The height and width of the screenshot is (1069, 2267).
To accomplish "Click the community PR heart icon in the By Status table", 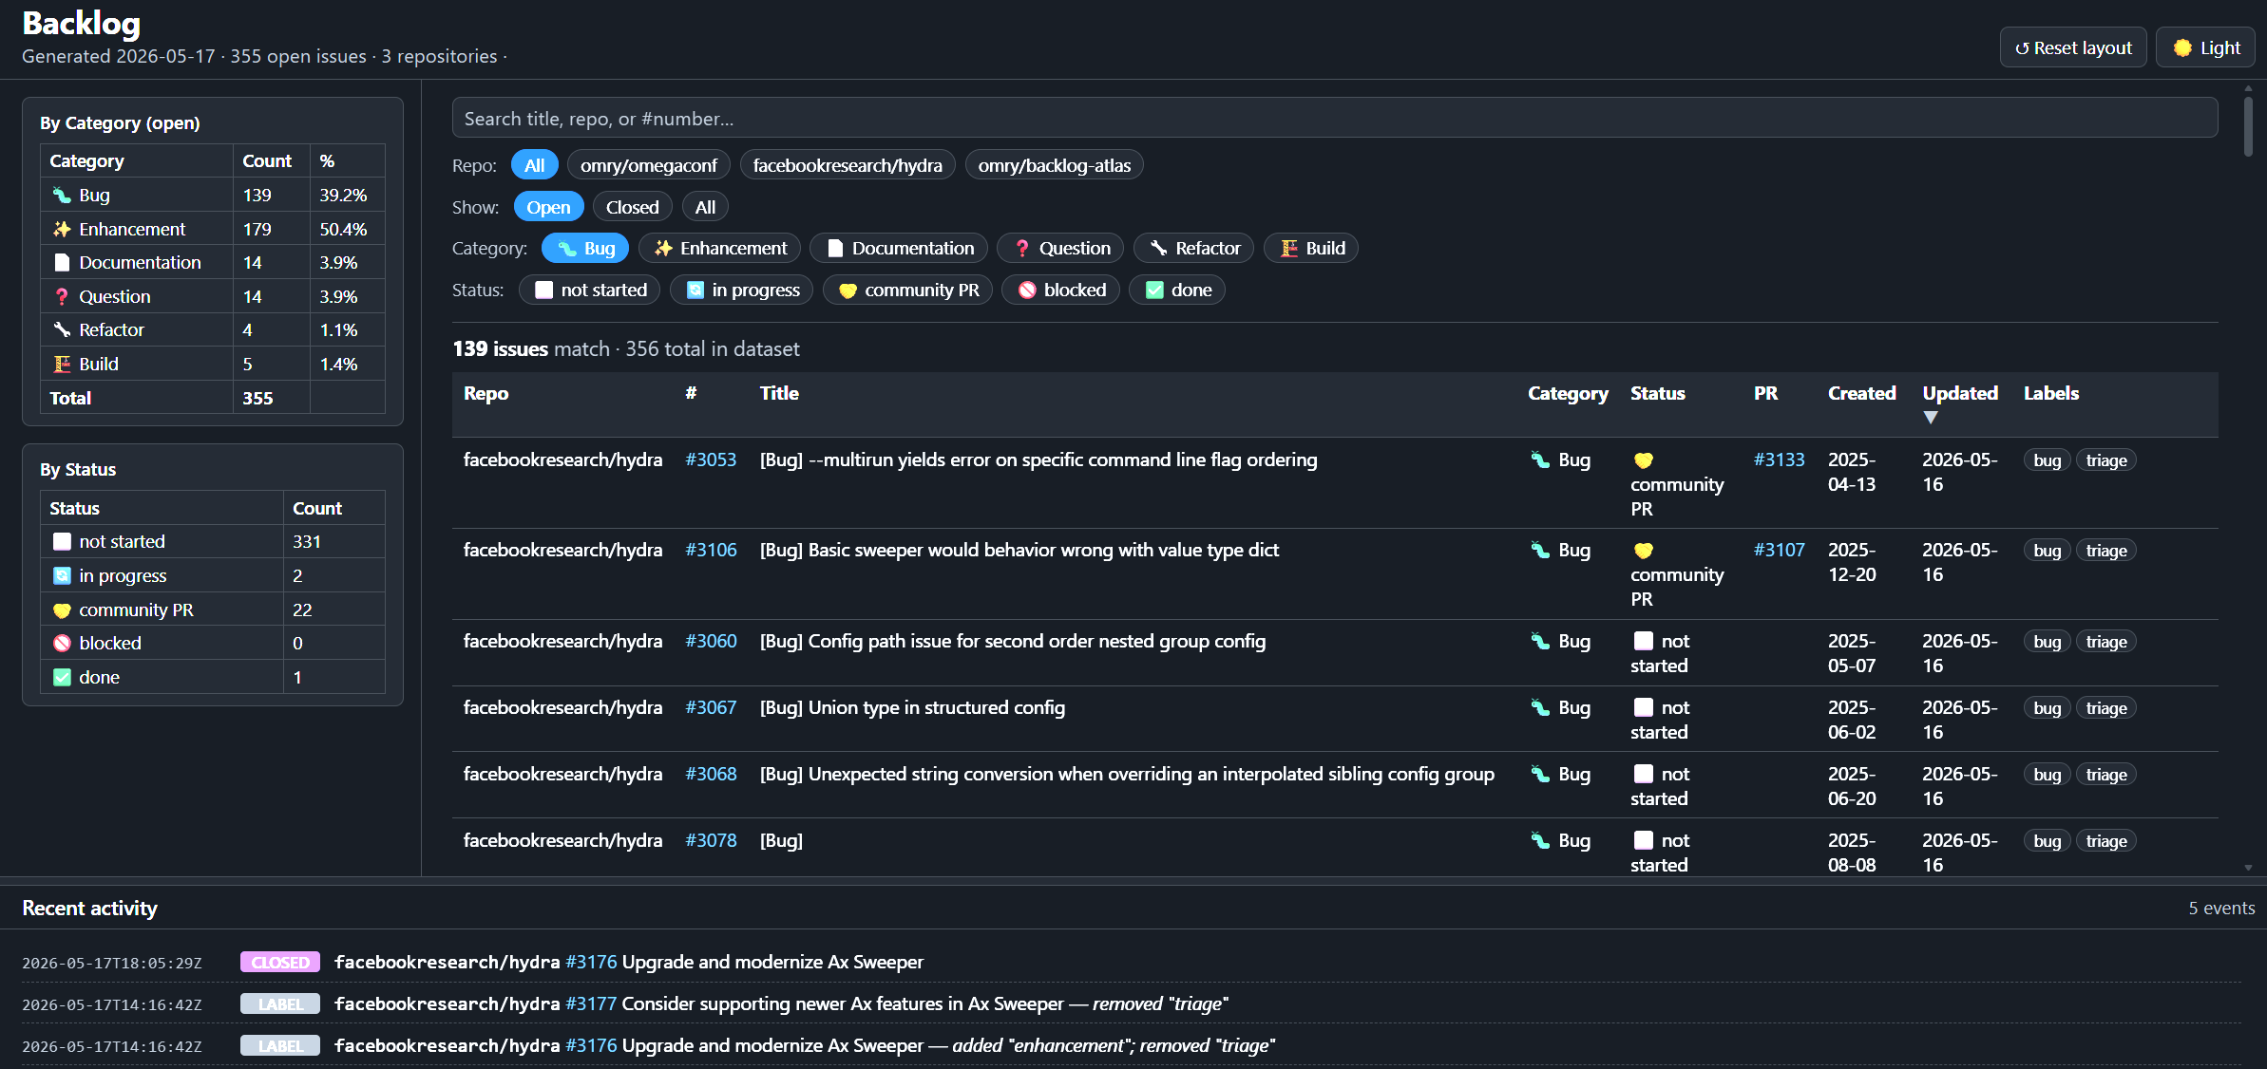I will click(x=62, y=610).
